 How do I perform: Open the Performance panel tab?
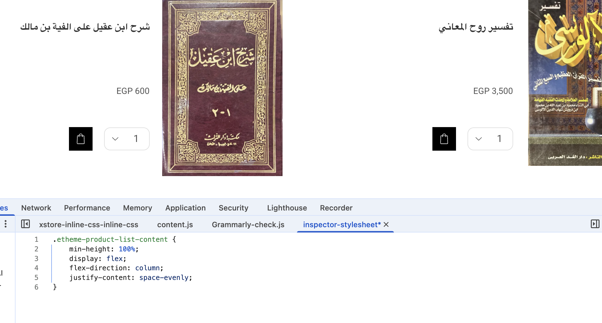[x=87, y=208]
